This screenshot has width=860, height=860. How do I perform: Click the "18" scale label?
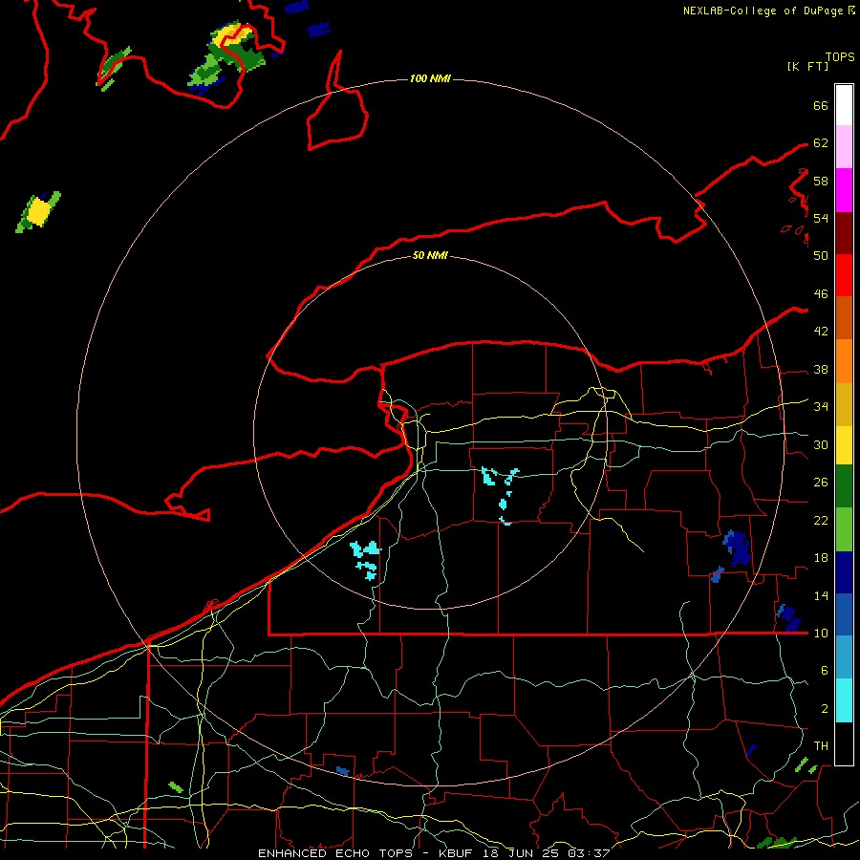coord(821,558)
